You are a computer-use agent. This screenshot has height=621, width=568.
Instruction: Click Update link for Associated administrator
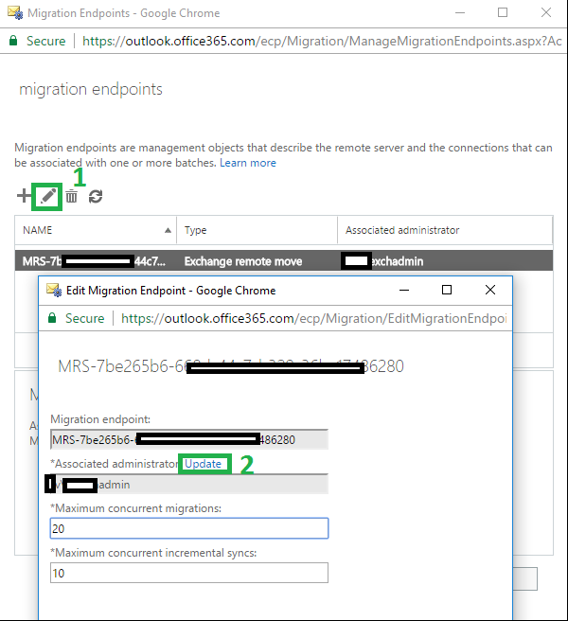point(203,464)
